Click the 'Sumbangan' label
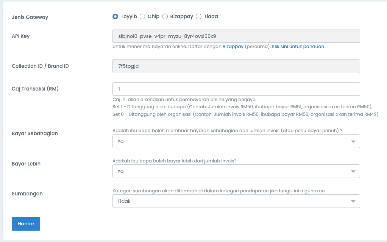The width and height of the screenshot is (387, 242). coord(27,194)
